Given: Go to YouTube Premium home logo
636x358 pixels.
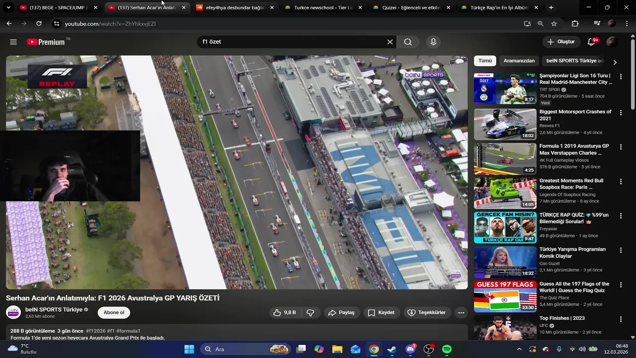Looking at the screenshot, I should coord(46,42).
